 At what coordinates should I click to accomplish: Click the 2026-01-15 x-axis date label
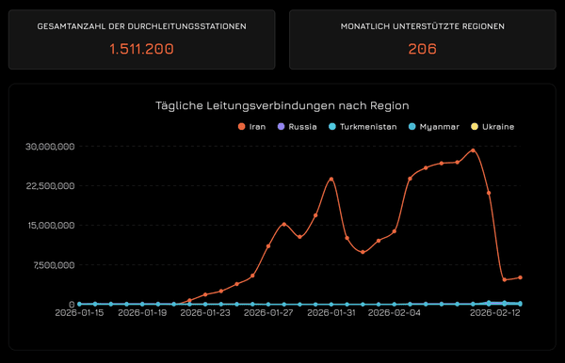79,313
